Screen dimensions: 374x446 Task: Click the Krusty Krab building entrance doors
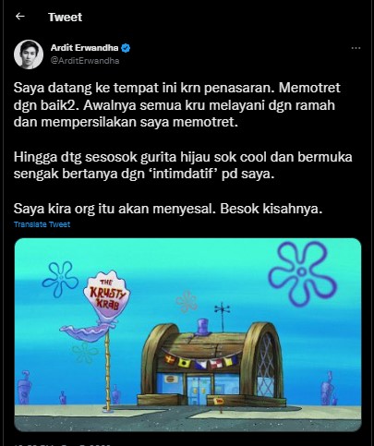tap(199, 391)
